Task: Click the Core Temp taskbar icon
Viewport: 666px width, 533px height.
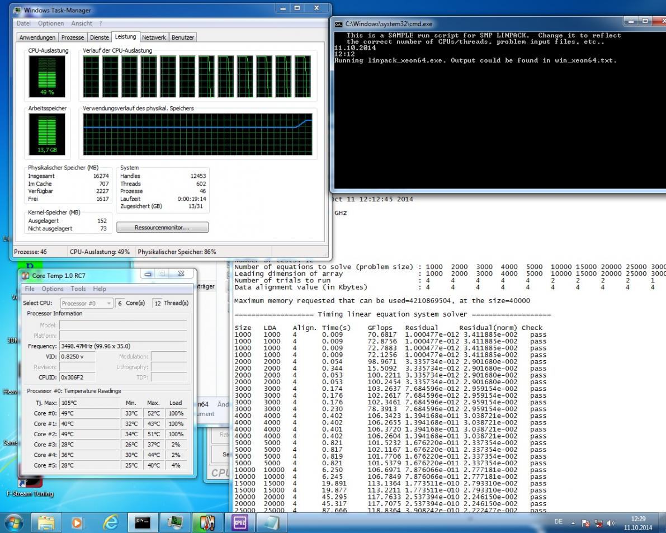Action: point(207,522)
